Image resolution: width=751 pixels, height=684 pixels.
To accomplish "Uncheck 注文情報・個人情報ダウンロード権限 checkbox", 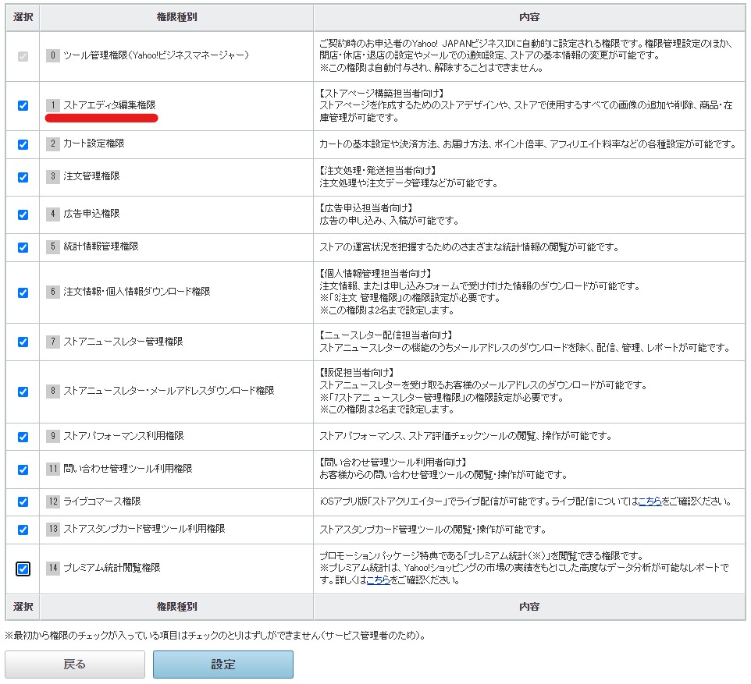I will click(x=23, y=292).
